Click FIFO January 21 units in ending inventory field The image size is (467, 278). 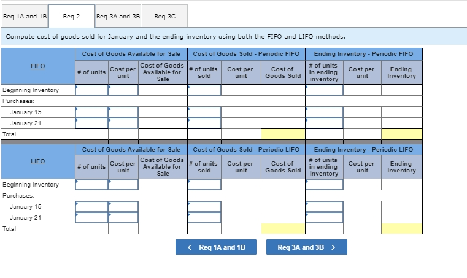[325, 123]
